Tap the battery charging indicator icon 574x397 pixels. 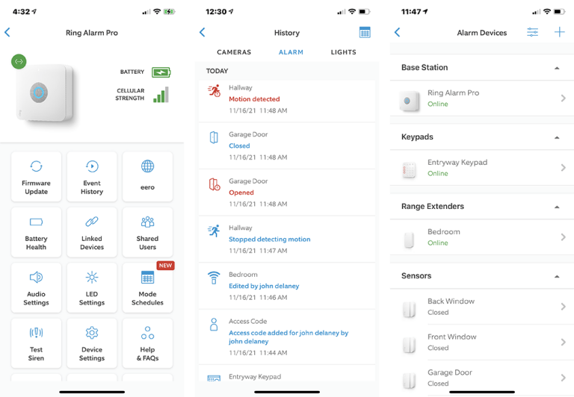click(161, 72)
